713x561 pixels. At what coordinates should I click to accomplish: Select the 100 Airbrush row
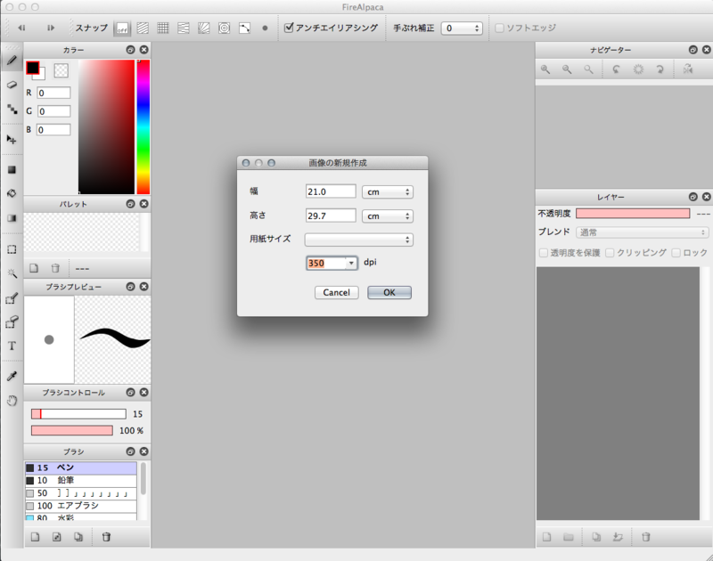pyautogui.click(x=81, y=506)
